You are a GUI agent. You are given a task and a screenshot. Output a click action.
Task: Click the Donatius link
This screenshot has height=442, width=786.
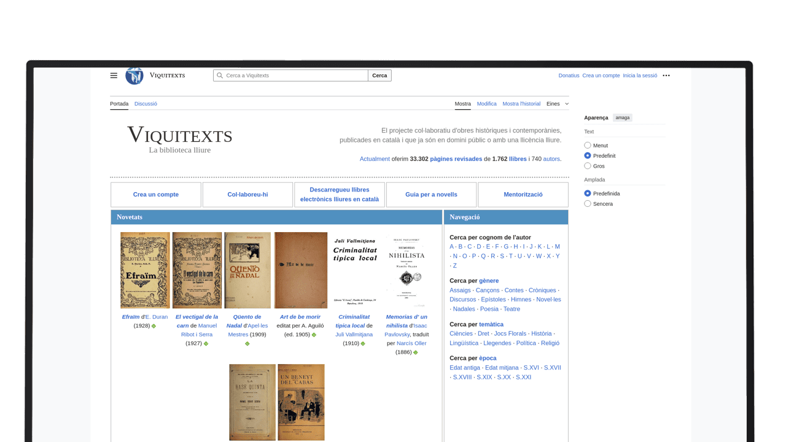(x=569, y=76)
